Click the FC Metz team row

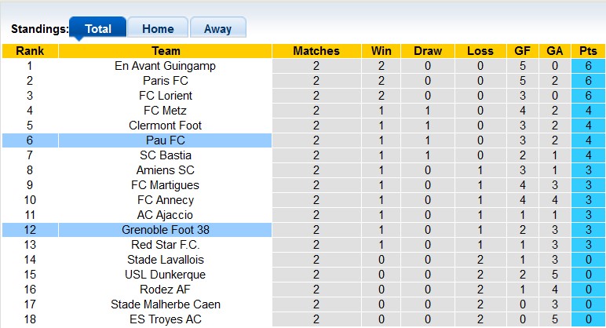pos(165,111)
